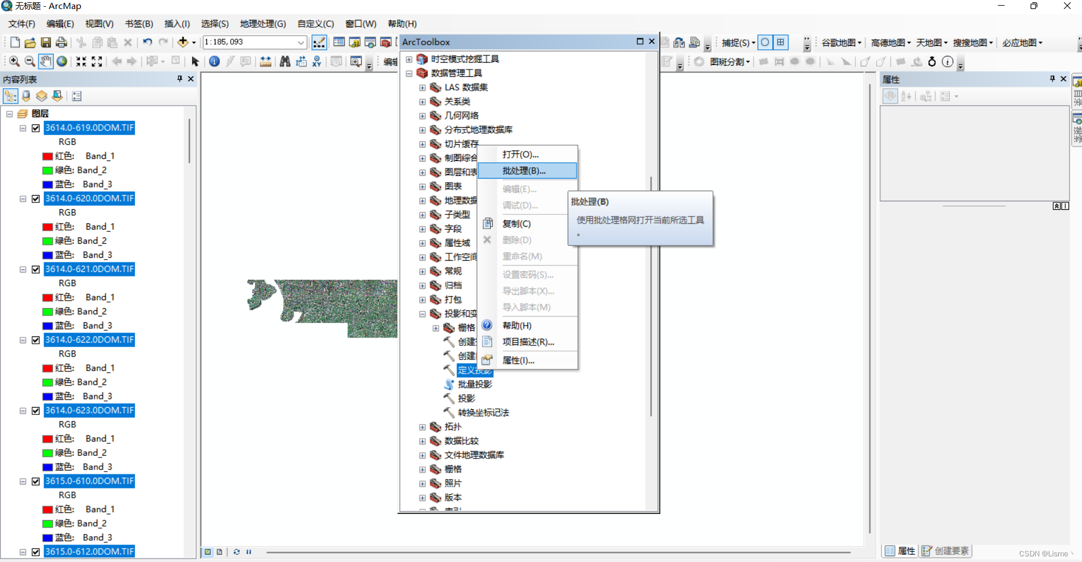Open the 谷歌地图 dropdown
Viewport: 1082px width, 562px height.
tap(841, 43)
